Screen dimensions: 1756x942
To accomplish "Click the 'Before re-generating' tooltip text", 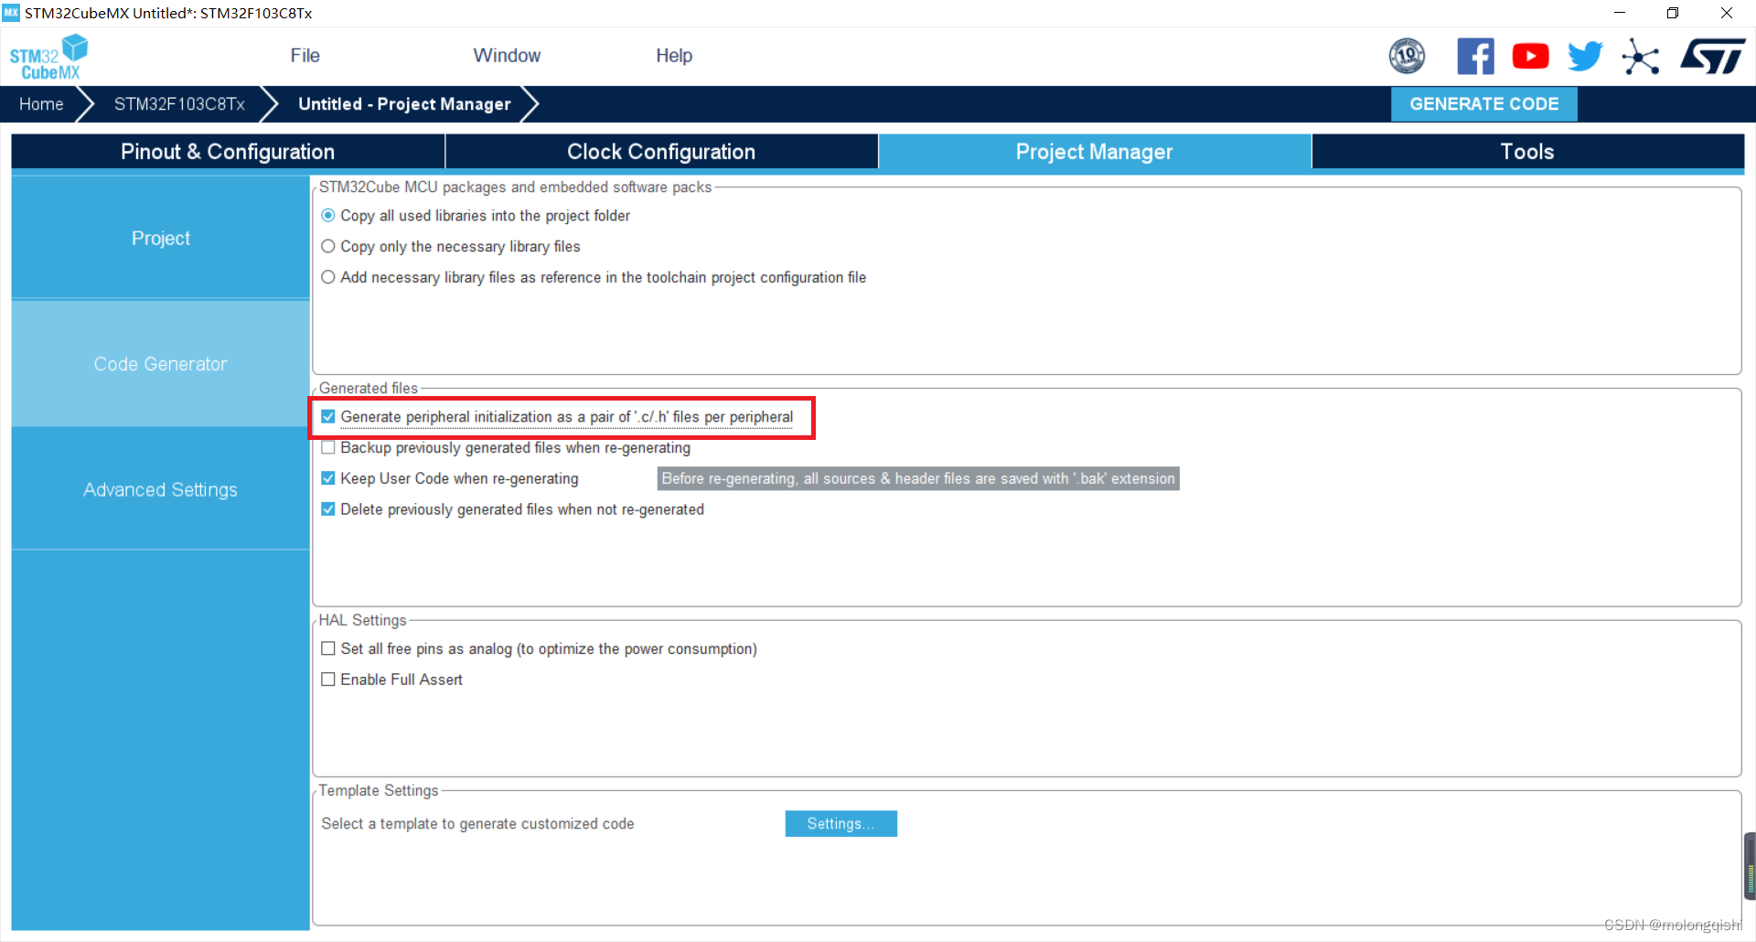I will pos(918,478).
